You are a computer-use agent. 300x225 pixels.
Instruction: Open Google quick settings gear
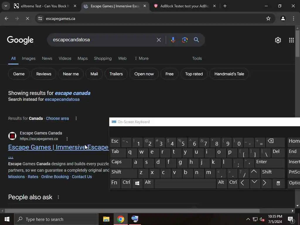pos(278,40)
